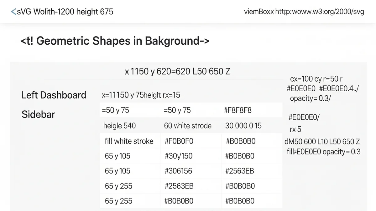Select the "rx 5" attribute text
Viewport: 376px width, 211px height.
(295, 129)
